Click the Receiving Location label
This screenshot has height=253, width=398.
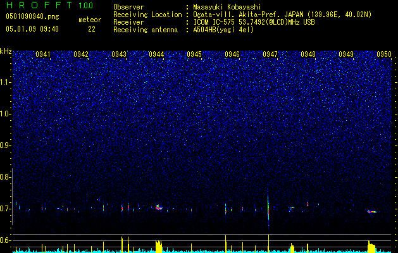coord(147,15)
